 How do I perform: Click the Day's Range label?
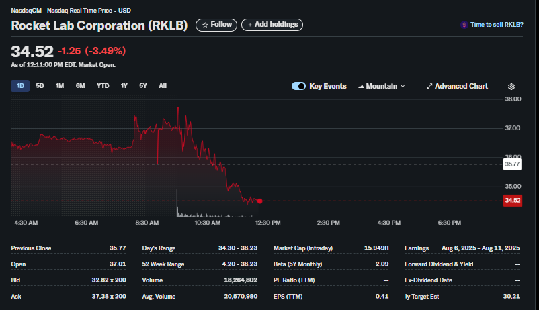[x=159, y=248]
